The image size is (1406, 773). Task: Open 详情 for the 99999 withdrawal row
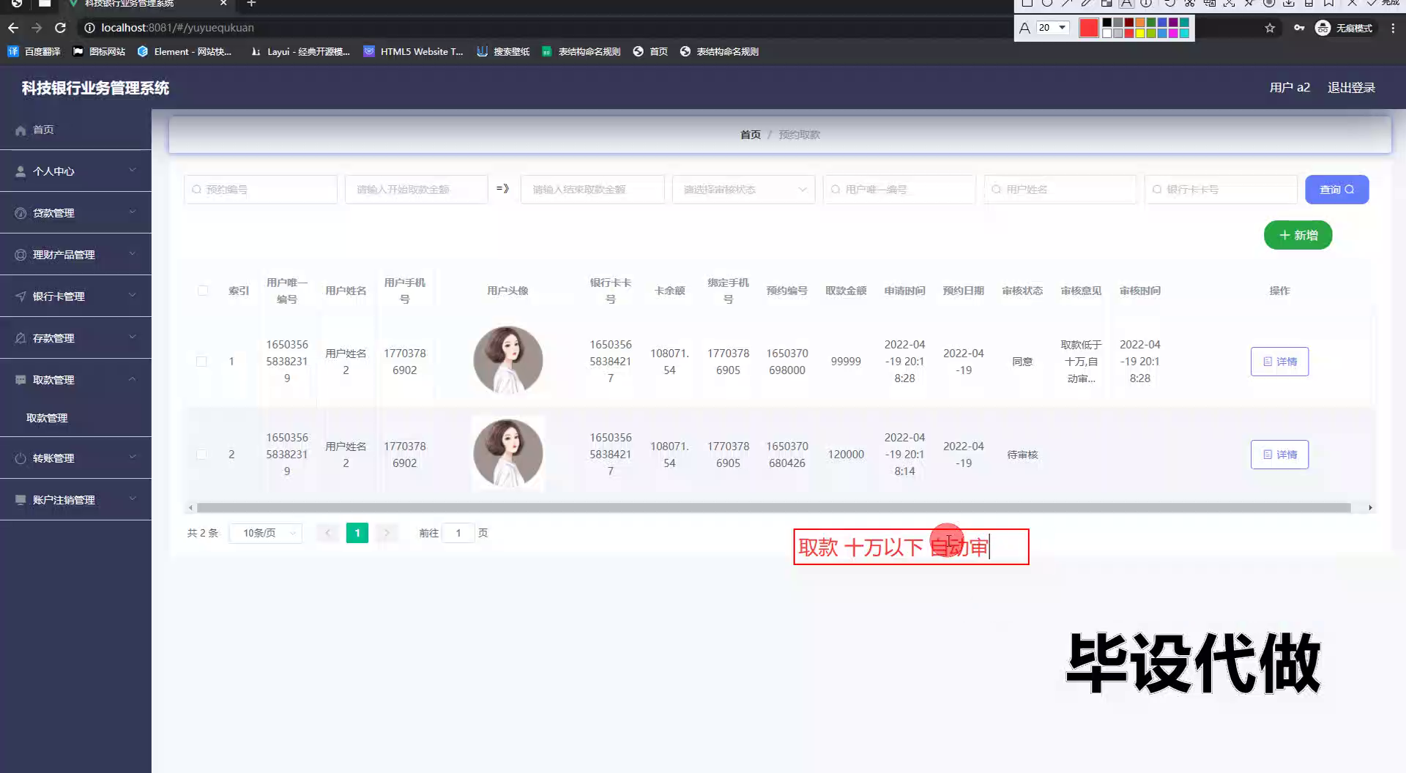pyautogui.click(x=1279, y=362)
